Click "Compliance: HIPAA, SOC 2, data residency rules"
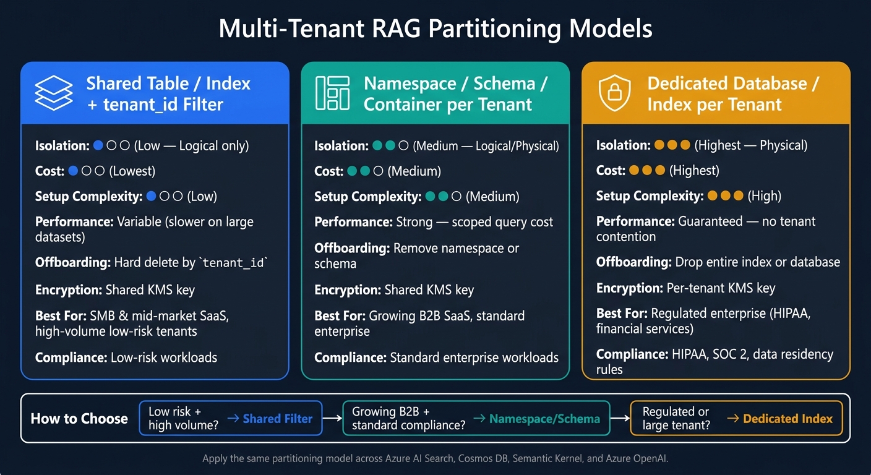The height and width of the screenshot is (475, 871). point(715,362)
